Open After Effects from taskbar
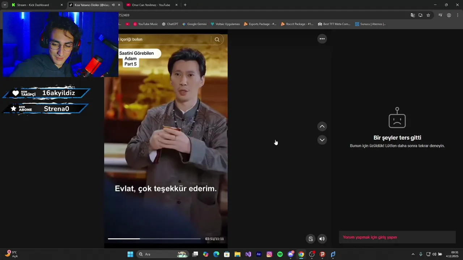This screenshot has width=463, height=260. pos(259,254)
